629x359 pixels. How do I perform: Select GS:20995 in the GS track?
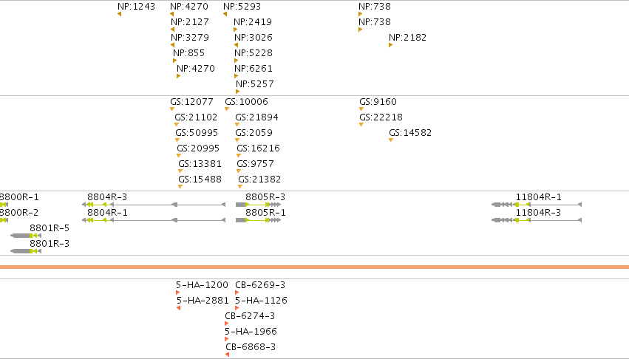point(198,148)
